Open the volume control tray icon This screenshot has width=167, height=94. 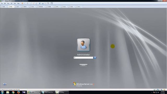158,92
